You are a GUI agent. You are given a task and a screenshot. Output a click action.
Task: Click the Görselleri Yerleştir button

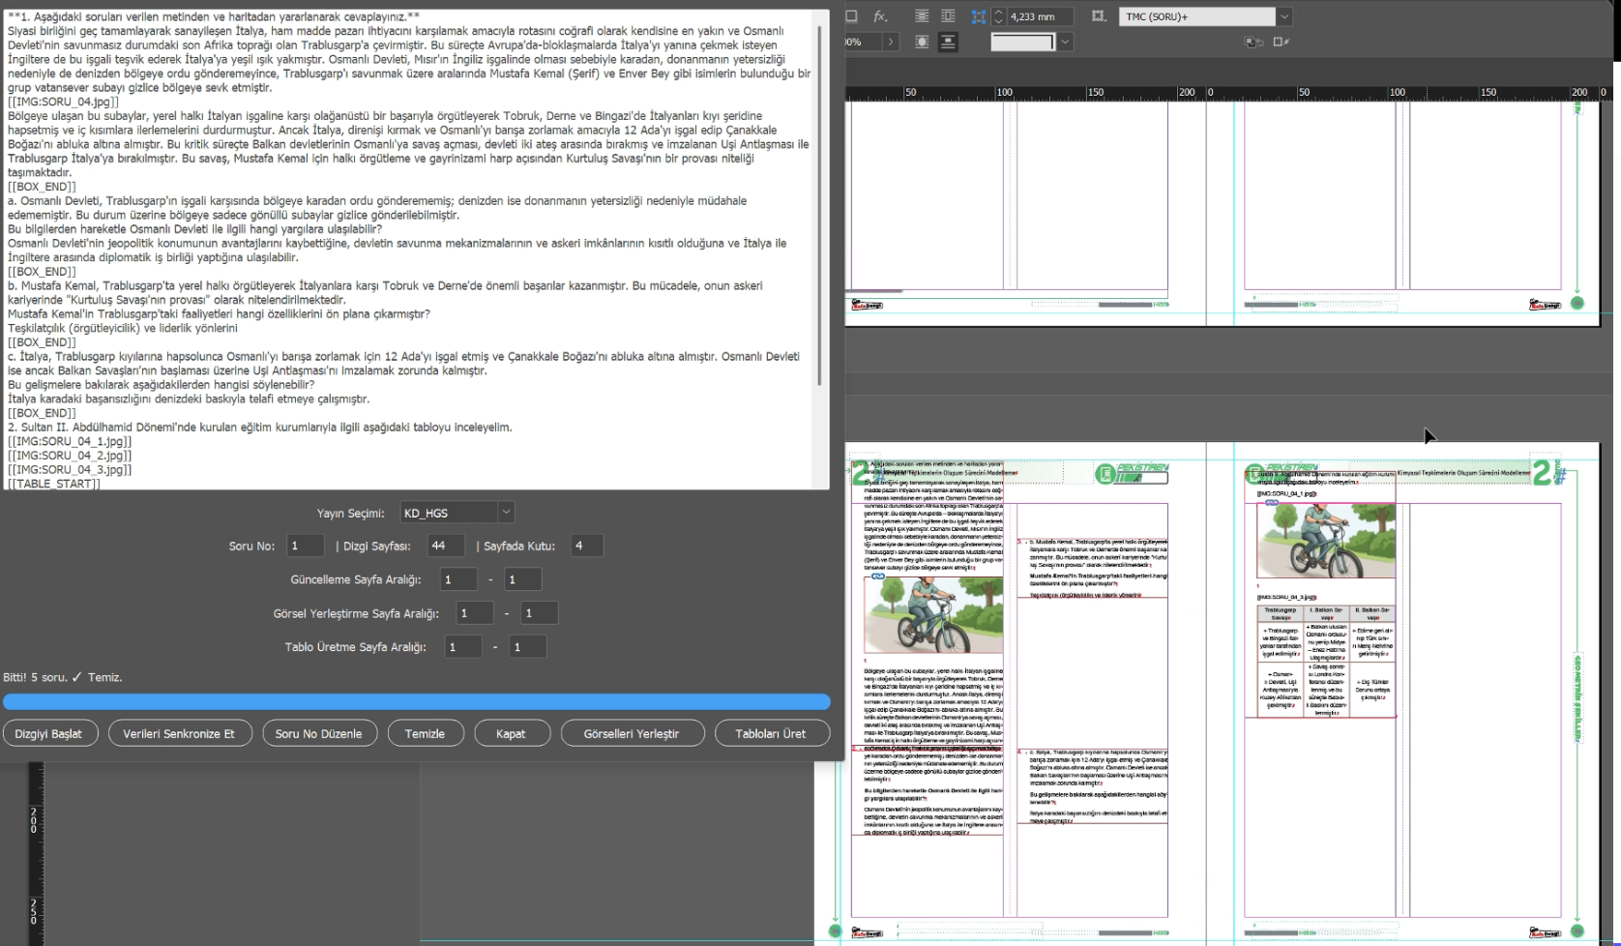(x=632, y=733)
